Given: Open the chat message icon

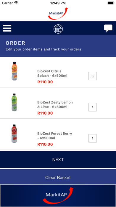Looking at the screenshot, I should pos(108,28).
